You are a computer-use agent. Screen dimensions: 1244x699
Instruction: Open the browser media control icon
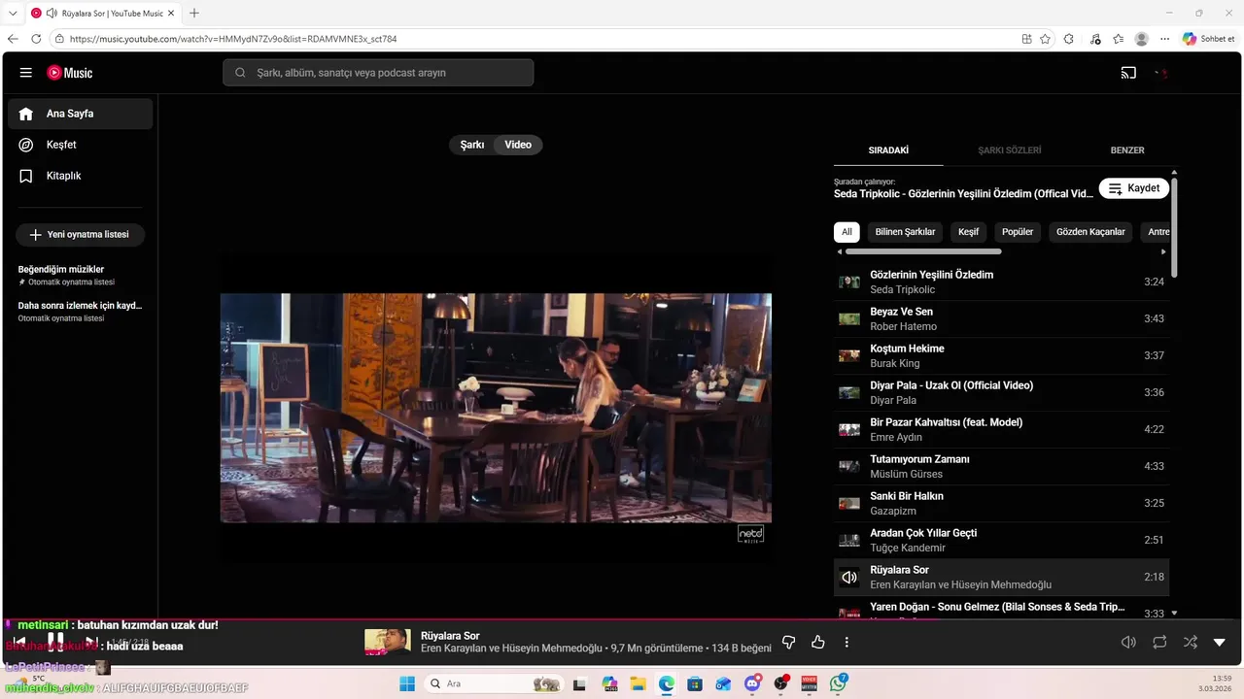pos(1095,39)
